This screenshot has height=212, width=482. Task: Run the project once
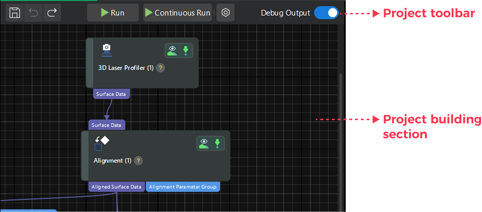point(113,13)
